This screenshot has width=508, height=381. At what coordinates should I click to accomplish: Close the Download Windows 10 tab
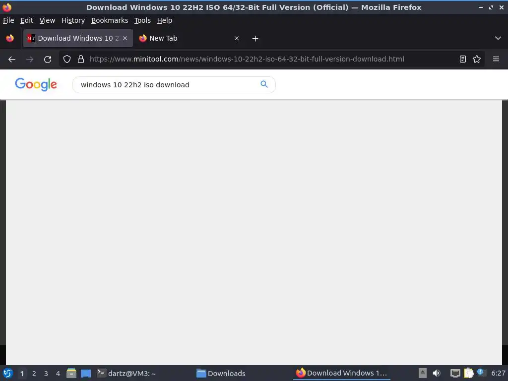coord(125,38)
